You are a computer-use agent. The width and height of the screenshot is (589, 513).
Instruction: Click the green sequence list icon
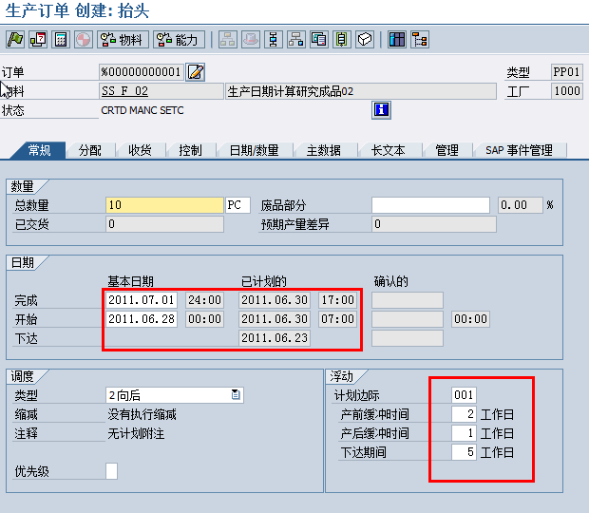pyautogui.click(x=342, y=40)
